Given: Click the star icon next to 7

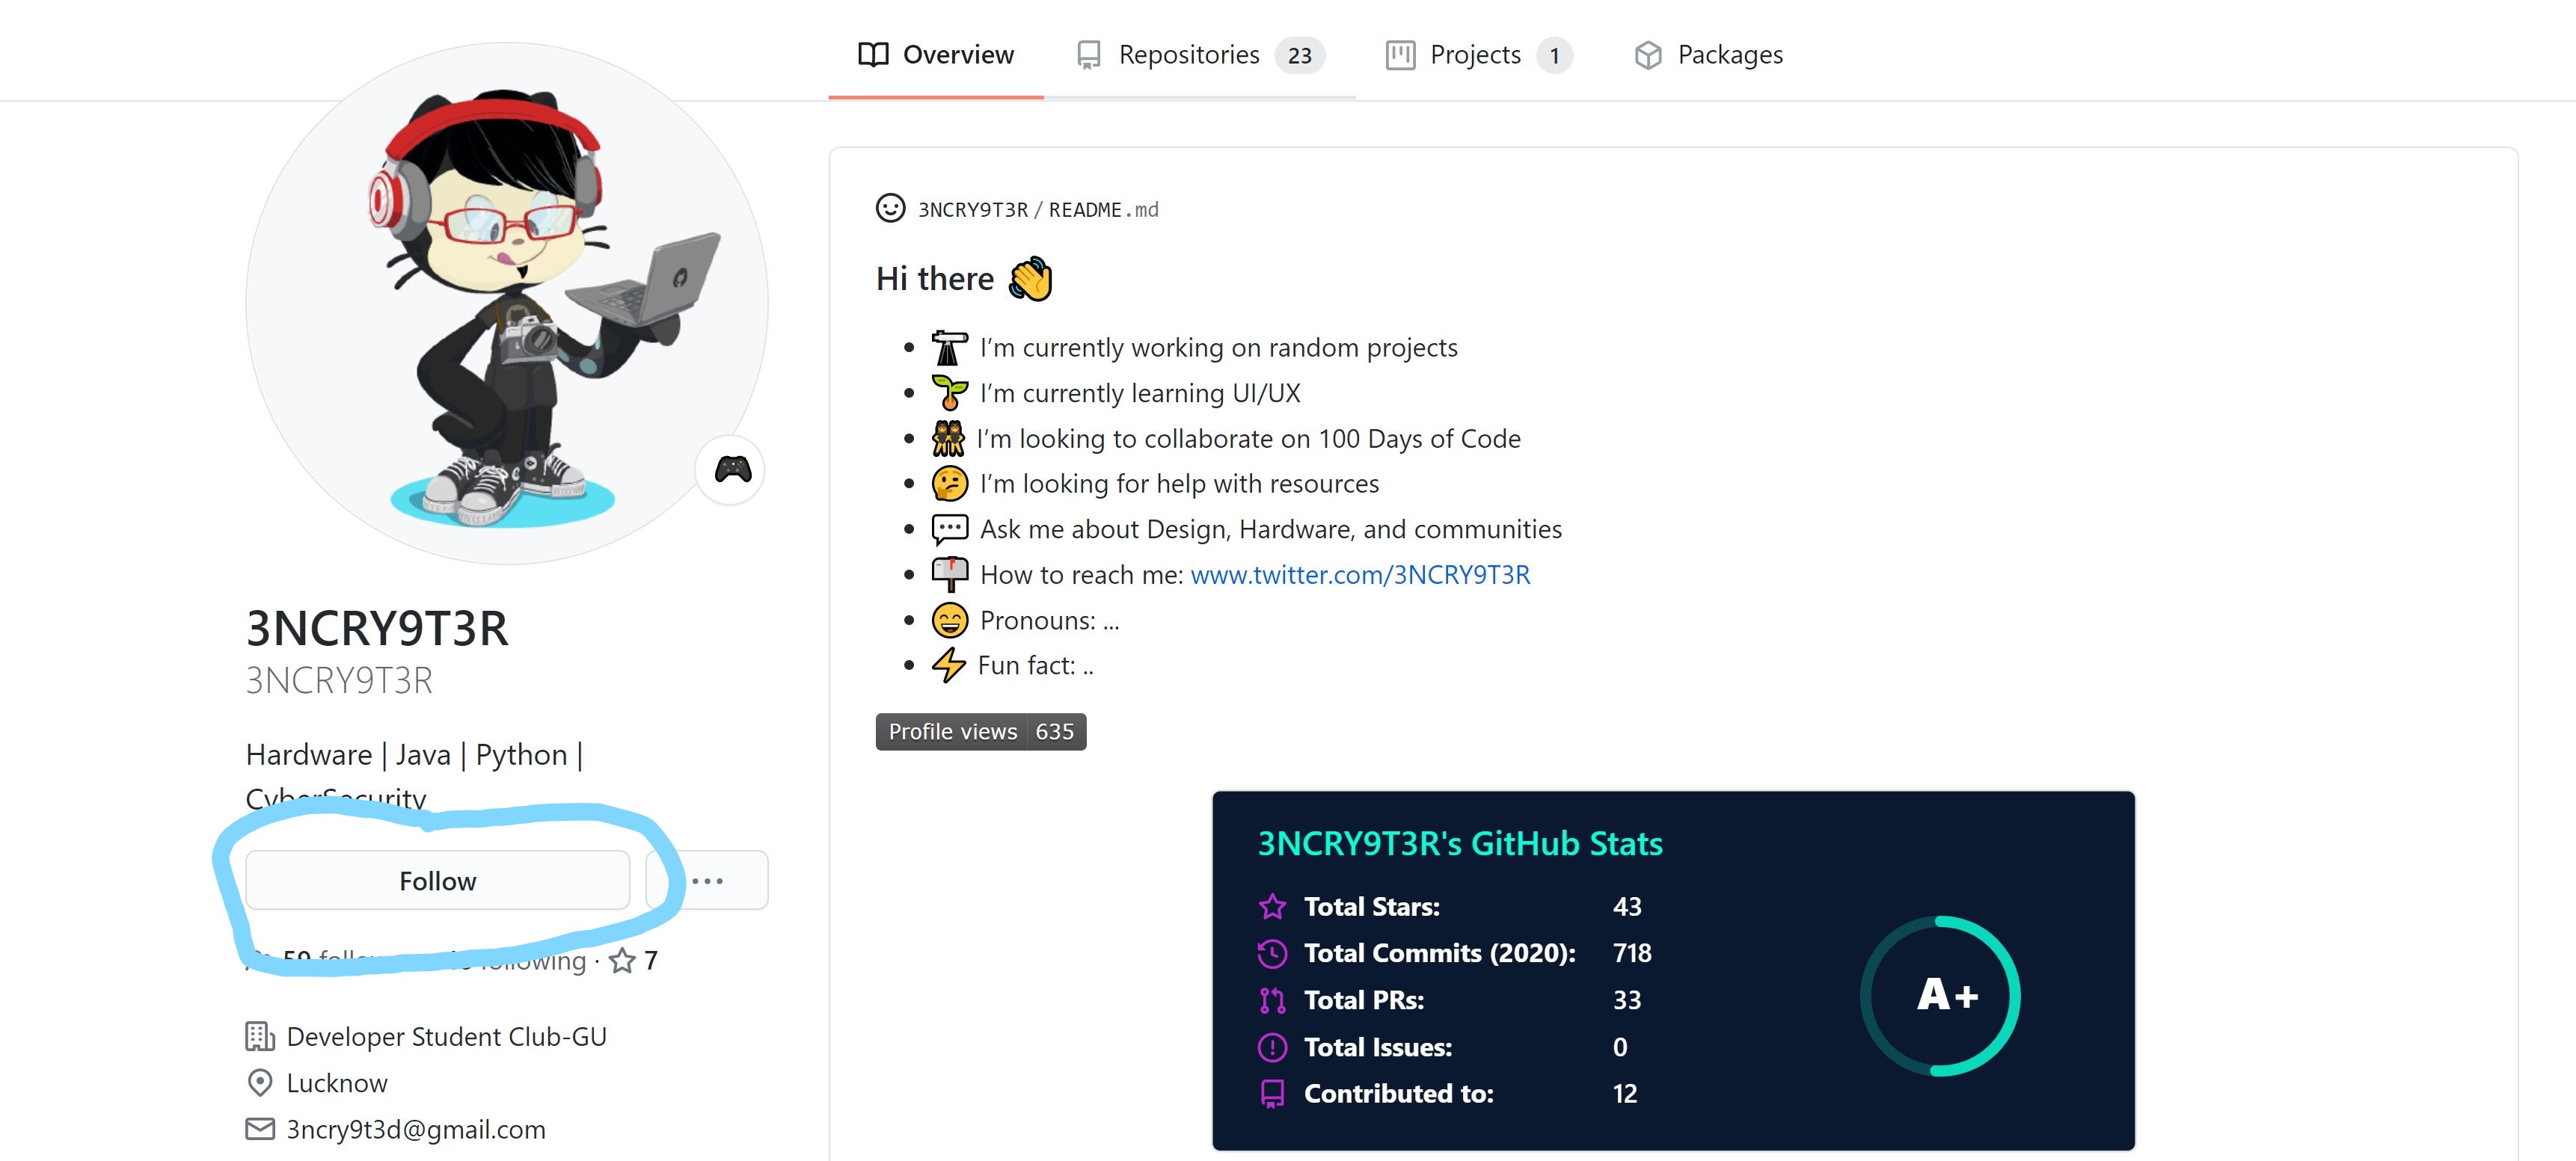Looking at the screenshot, I should [622, 960].
